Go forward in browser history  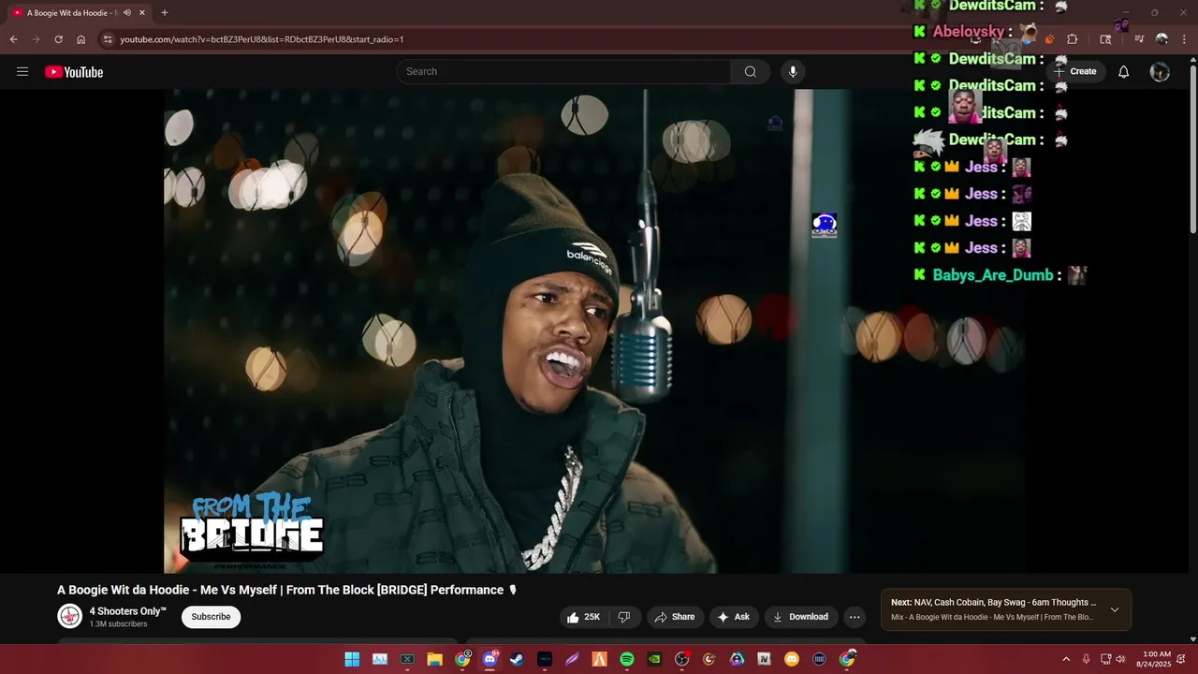coord(36,39)
